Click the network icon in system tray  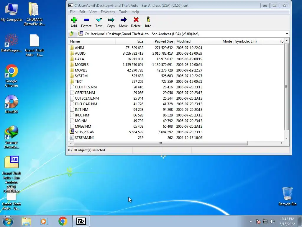(x=265, y=221)
